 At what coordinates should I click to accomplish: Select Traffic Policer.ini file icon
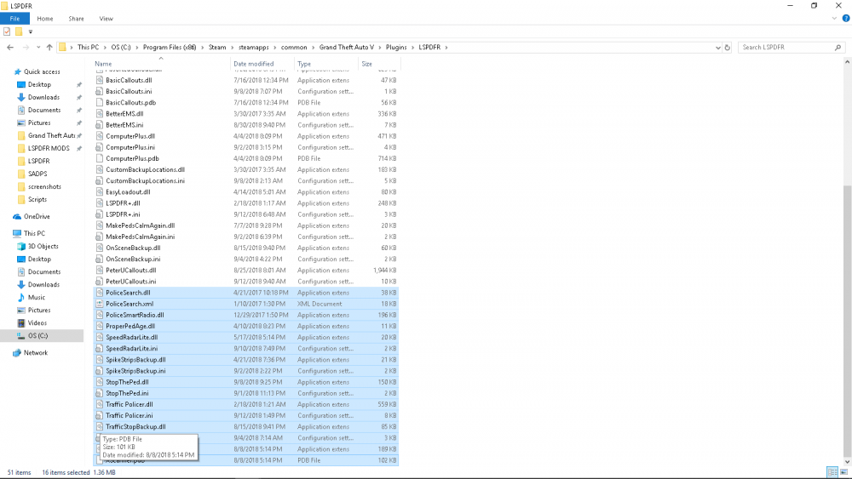tap(100, 415)
